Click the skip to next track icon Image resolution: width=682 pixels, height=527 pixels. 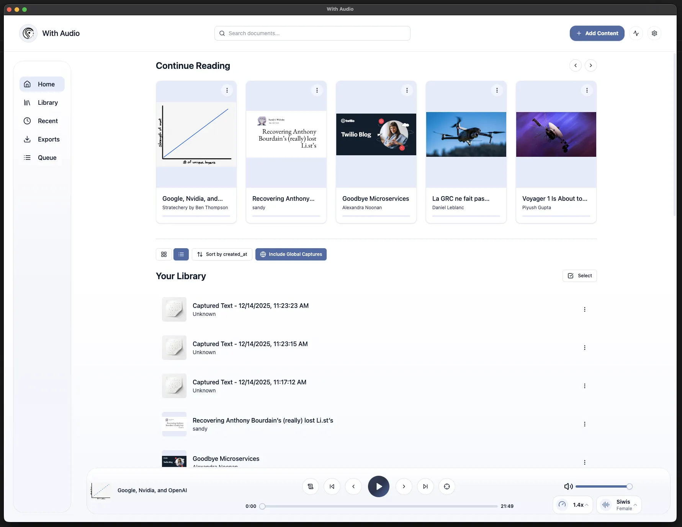pyautogui.click(x=425, y=486)
